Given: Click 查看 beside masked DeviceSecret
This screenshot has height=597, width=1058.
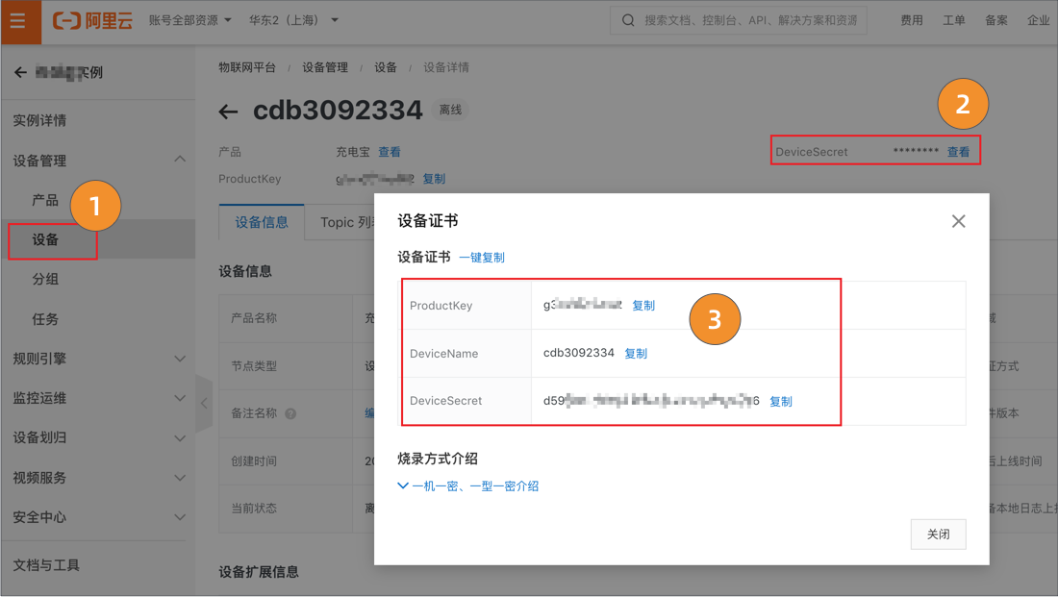Looking at the screenshot, I should [958, 152].
